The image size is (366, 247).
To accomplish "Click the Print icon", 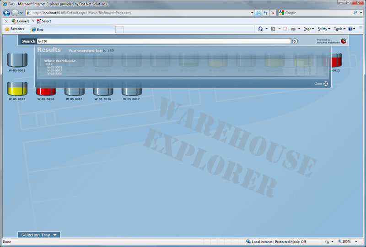I will click(293, 29).
